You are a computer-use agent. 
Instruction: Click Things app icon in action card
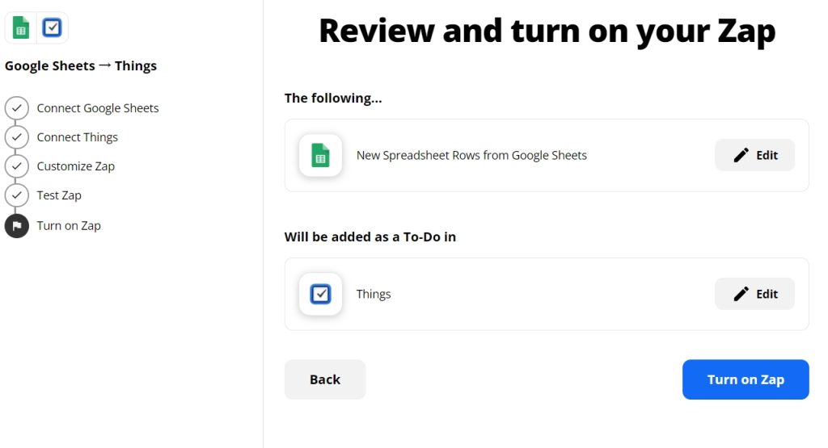(x=320, y=294)
